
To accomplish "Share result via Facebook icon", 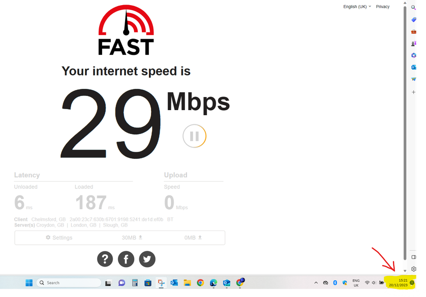I will click(126, 259).
